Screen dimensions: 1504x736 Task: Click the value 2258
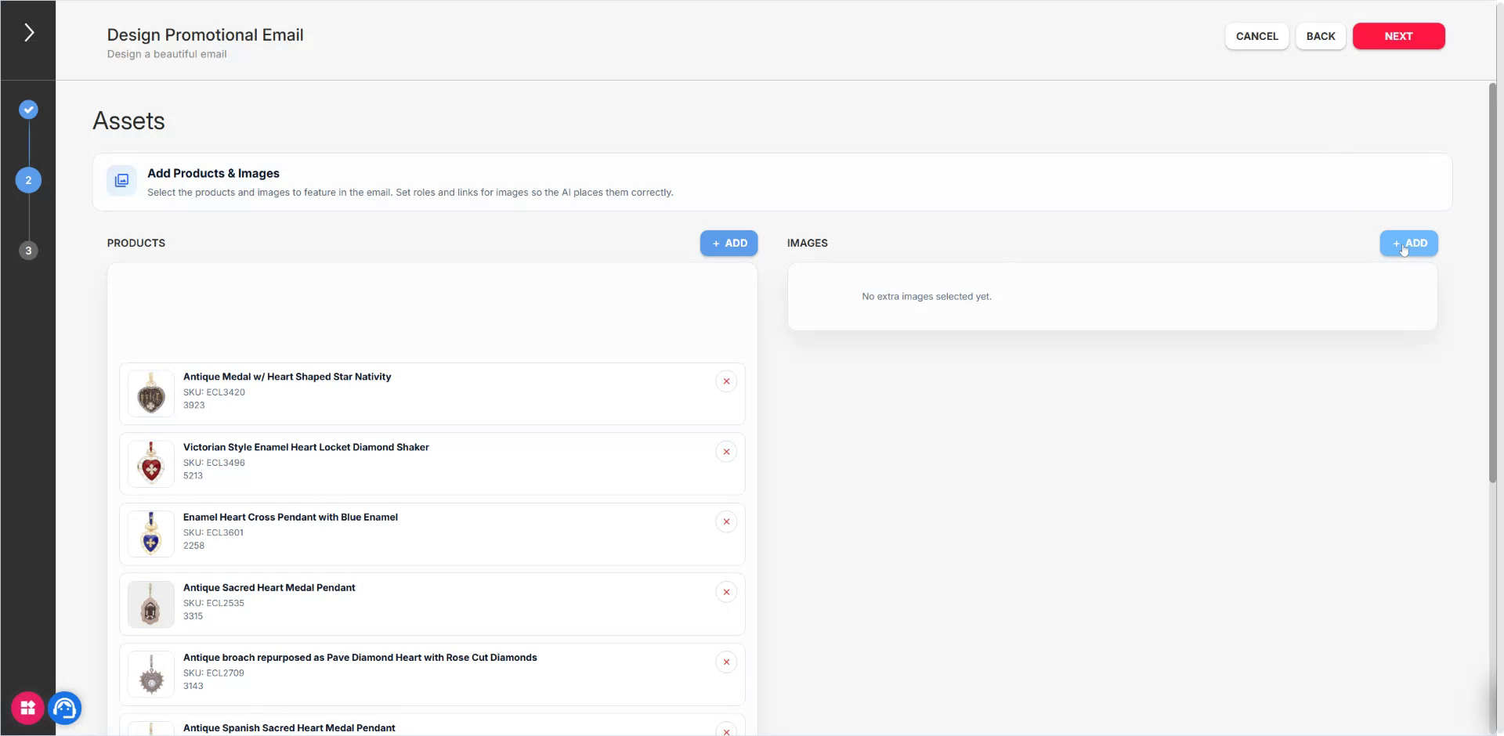click(x=193, y=546)
